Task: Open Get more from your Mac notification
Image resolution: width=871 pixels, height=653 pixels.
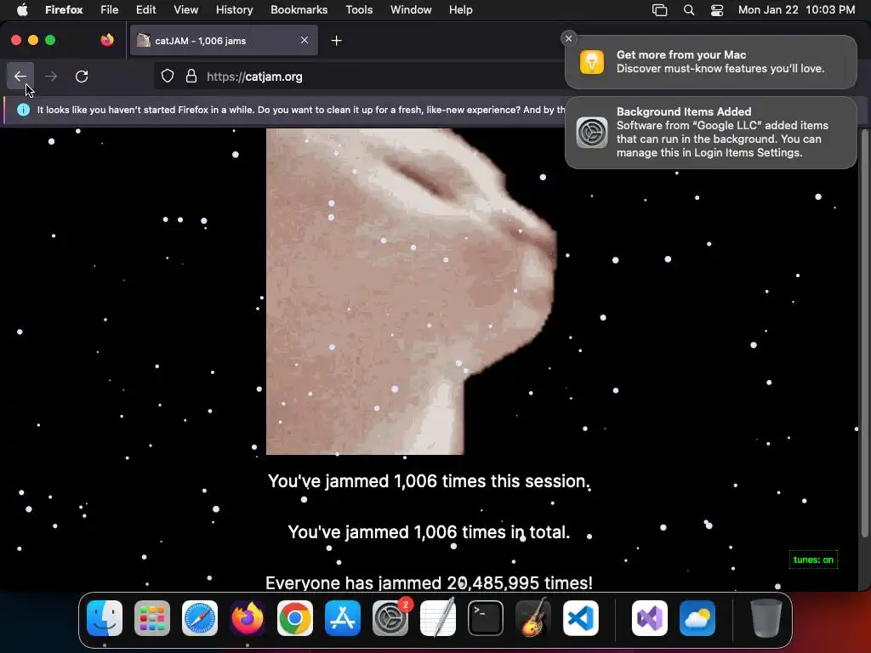Action: (x=710, y=61)
